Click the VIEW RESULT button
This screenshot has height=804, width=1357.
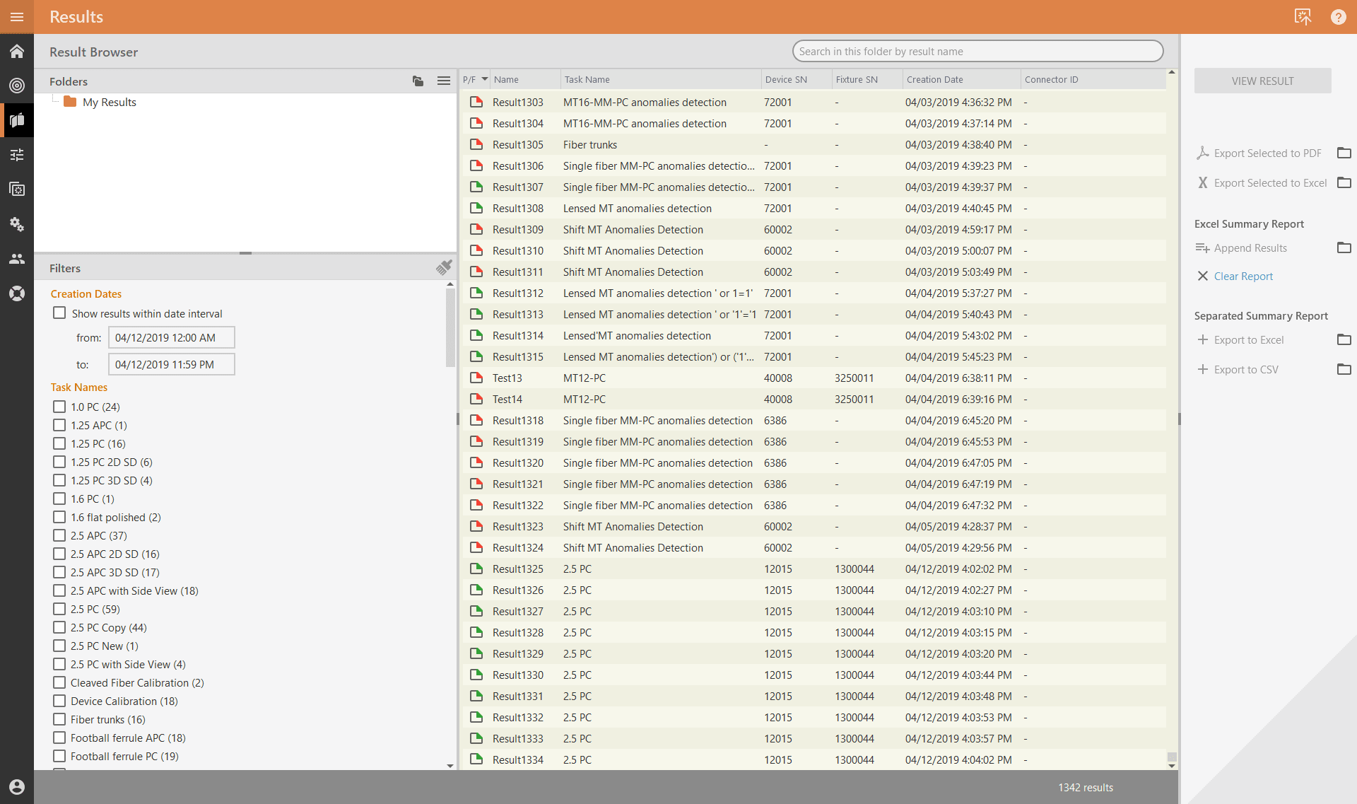click(1262, 81)
